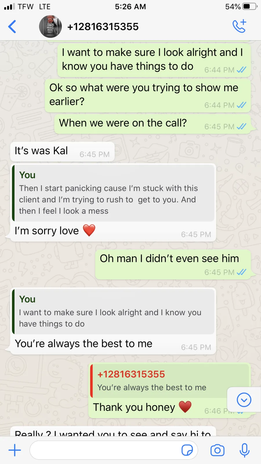Viewport: 261px width, 464px height.
Task: Open the contact's profile picture
Action: pyautogui.click(x=50, y=27)
